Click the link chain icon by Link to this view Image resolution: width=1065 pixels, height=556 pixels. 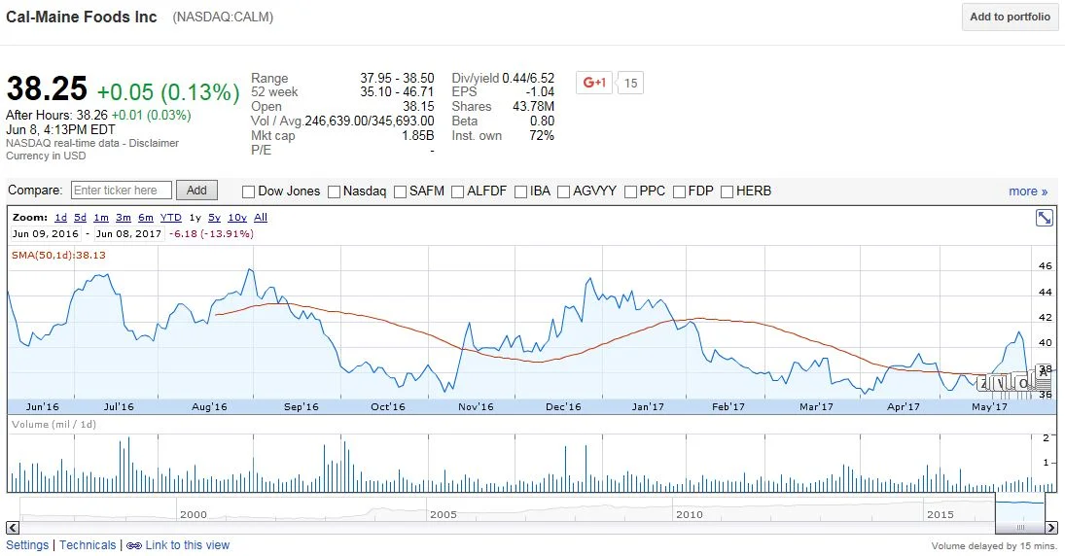tap(134, 546)
